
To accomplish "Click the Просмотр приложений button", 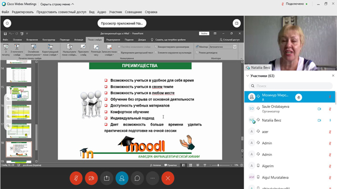I will pyautogui.click(x=122, y=23).
